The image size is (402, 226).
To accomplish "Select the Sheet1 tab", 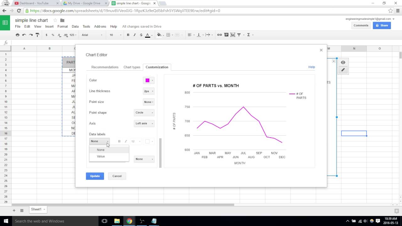I will 38,209.
